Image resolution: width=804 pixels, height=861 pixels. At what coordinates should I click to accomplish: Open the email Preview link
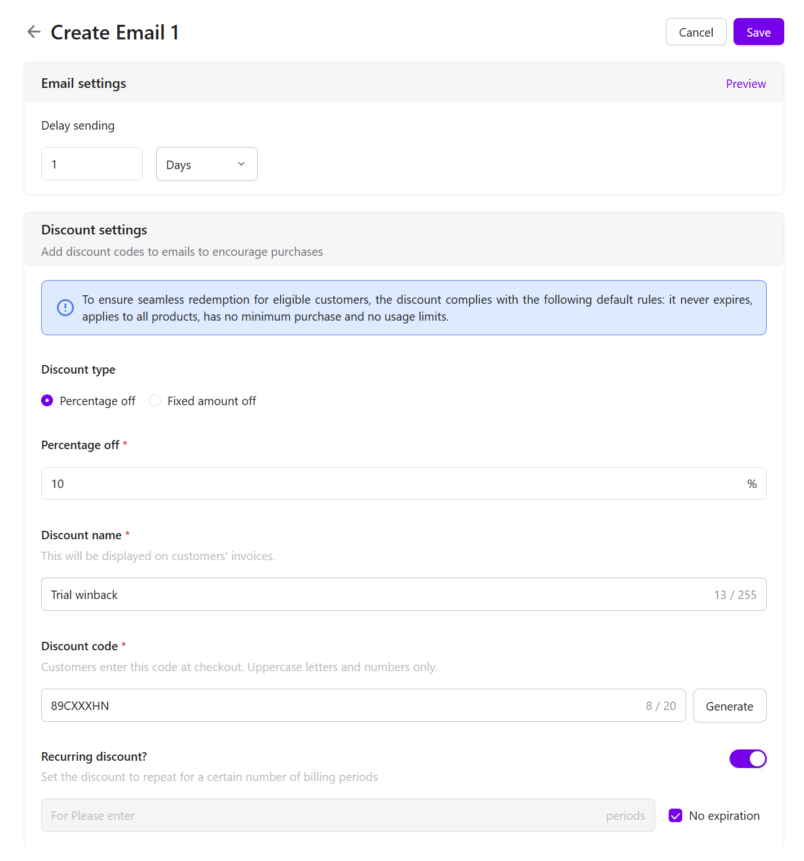(x=745, y=84)
